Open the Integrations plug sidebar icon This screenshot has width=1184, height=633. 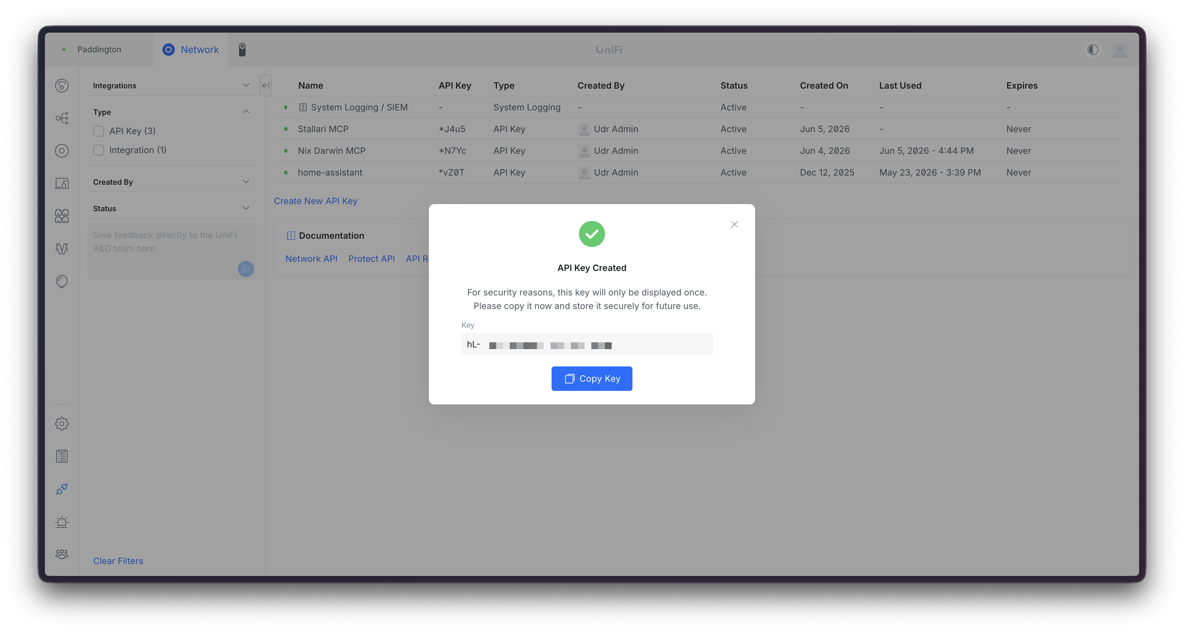click(x=62, y=489)
